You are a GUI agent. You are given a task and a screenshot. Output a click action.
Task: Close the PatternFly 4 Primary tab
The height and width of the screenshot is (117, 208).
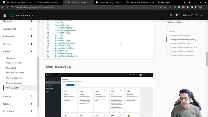92,2
